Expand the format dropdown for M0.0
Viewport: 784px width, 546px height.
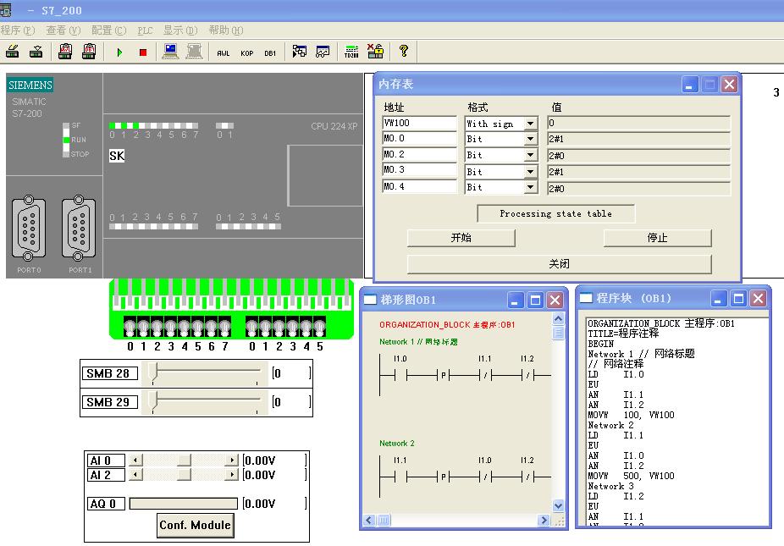(x=530, y=139)
